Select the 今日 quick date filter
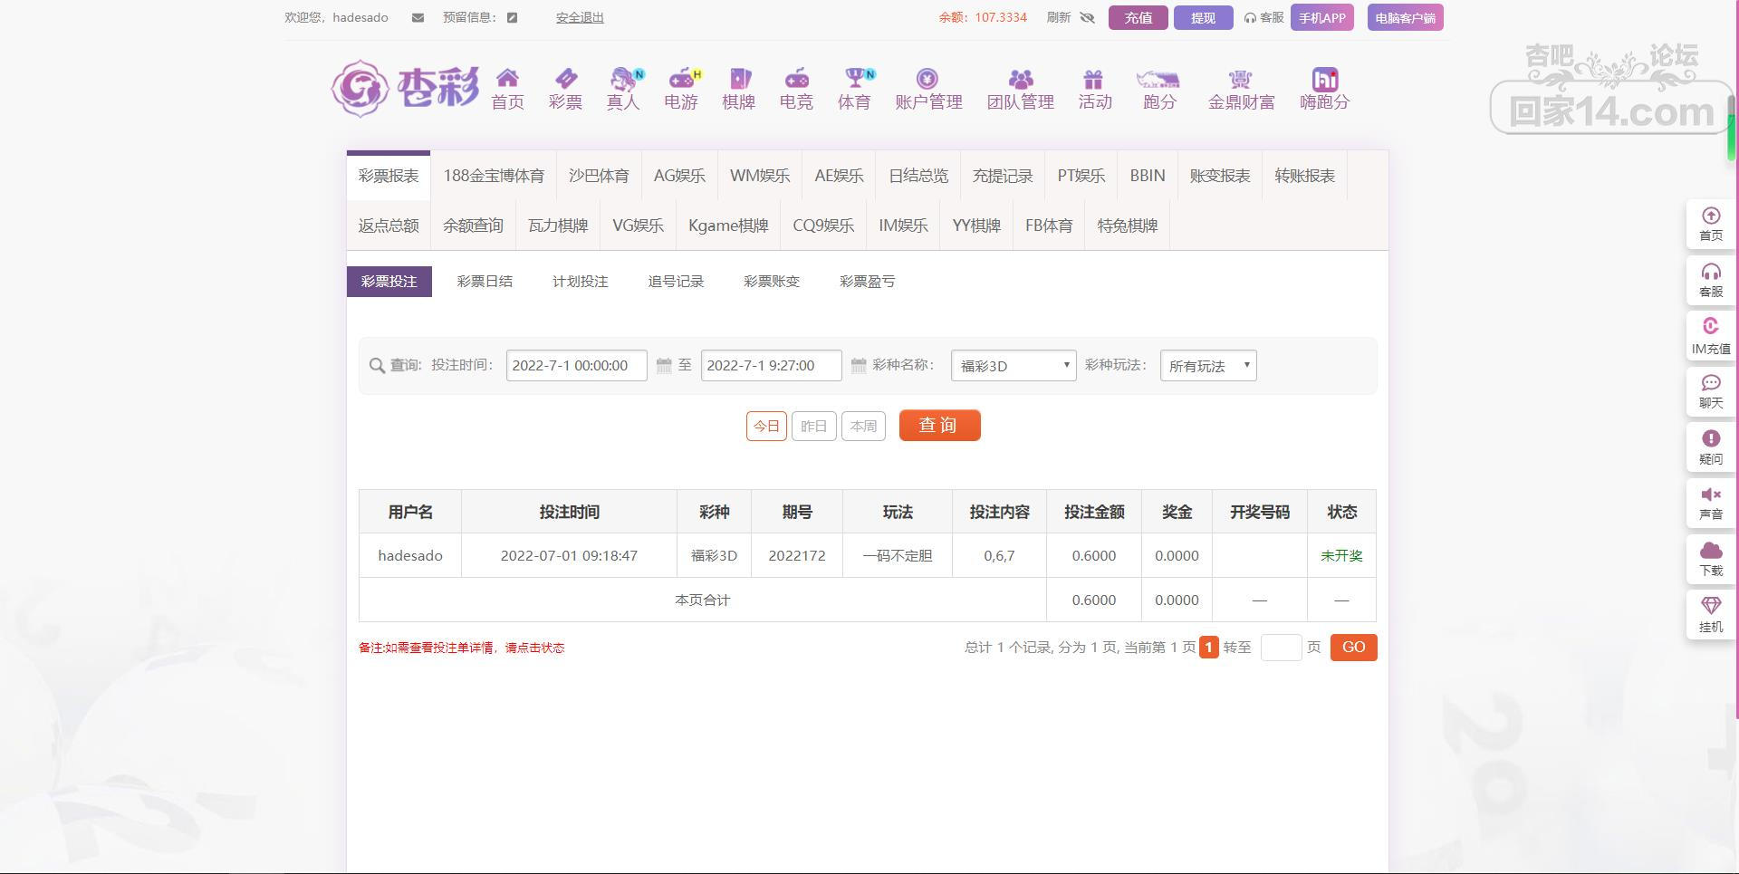 pos(766,426)
